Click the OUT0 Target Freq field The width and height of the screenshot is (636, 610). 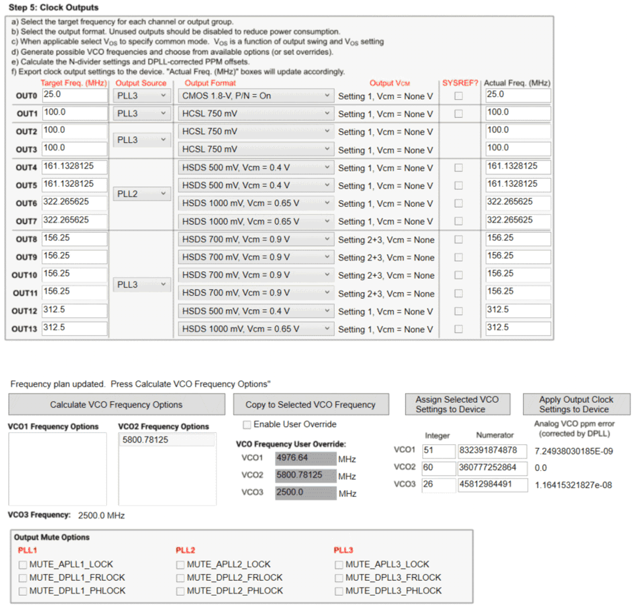point(74,95)
